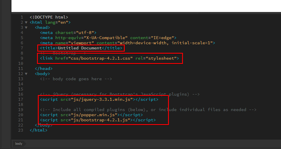Click the 'body code goes here' comment

coord(76,79)
